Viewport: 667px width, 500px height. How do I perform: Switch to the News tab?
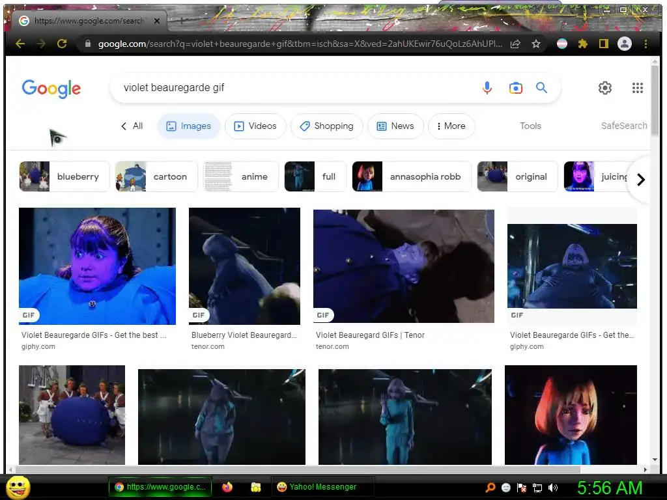coord(395,126)
